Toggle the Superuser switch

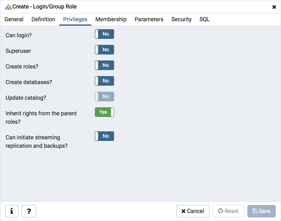point(105,50)
